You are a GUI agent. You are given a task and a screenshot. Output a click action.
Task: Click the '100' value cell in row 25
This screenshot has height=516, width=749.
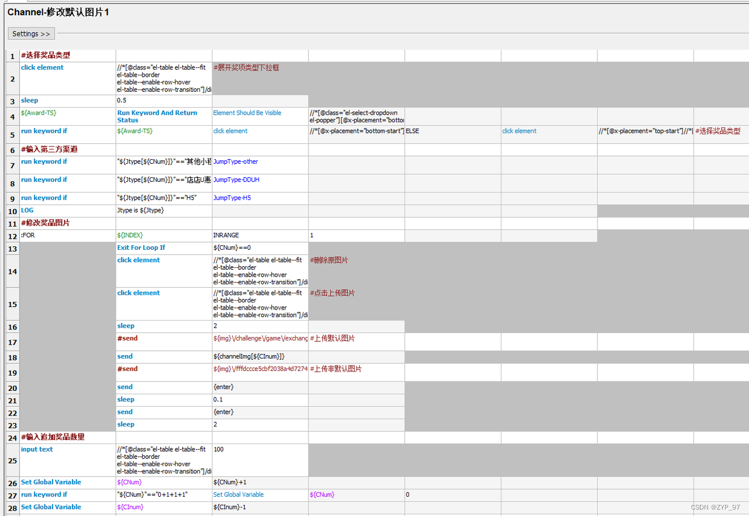(260, 460)
